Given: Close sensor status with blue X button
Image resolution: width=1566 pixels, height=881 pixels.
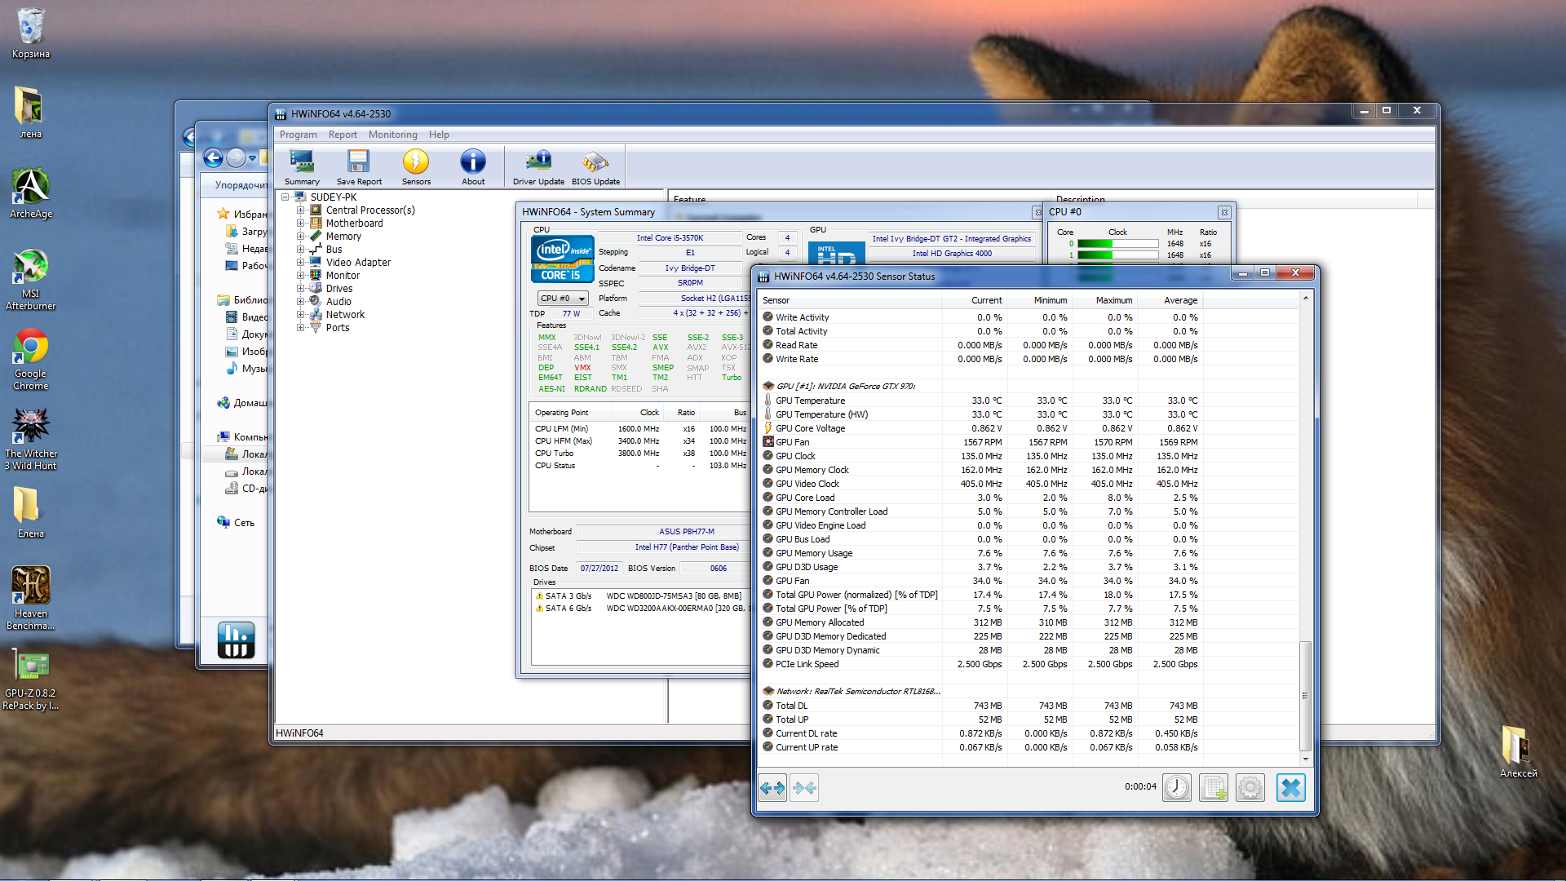Looking at the screenshot, I should tap(1290, 787).
